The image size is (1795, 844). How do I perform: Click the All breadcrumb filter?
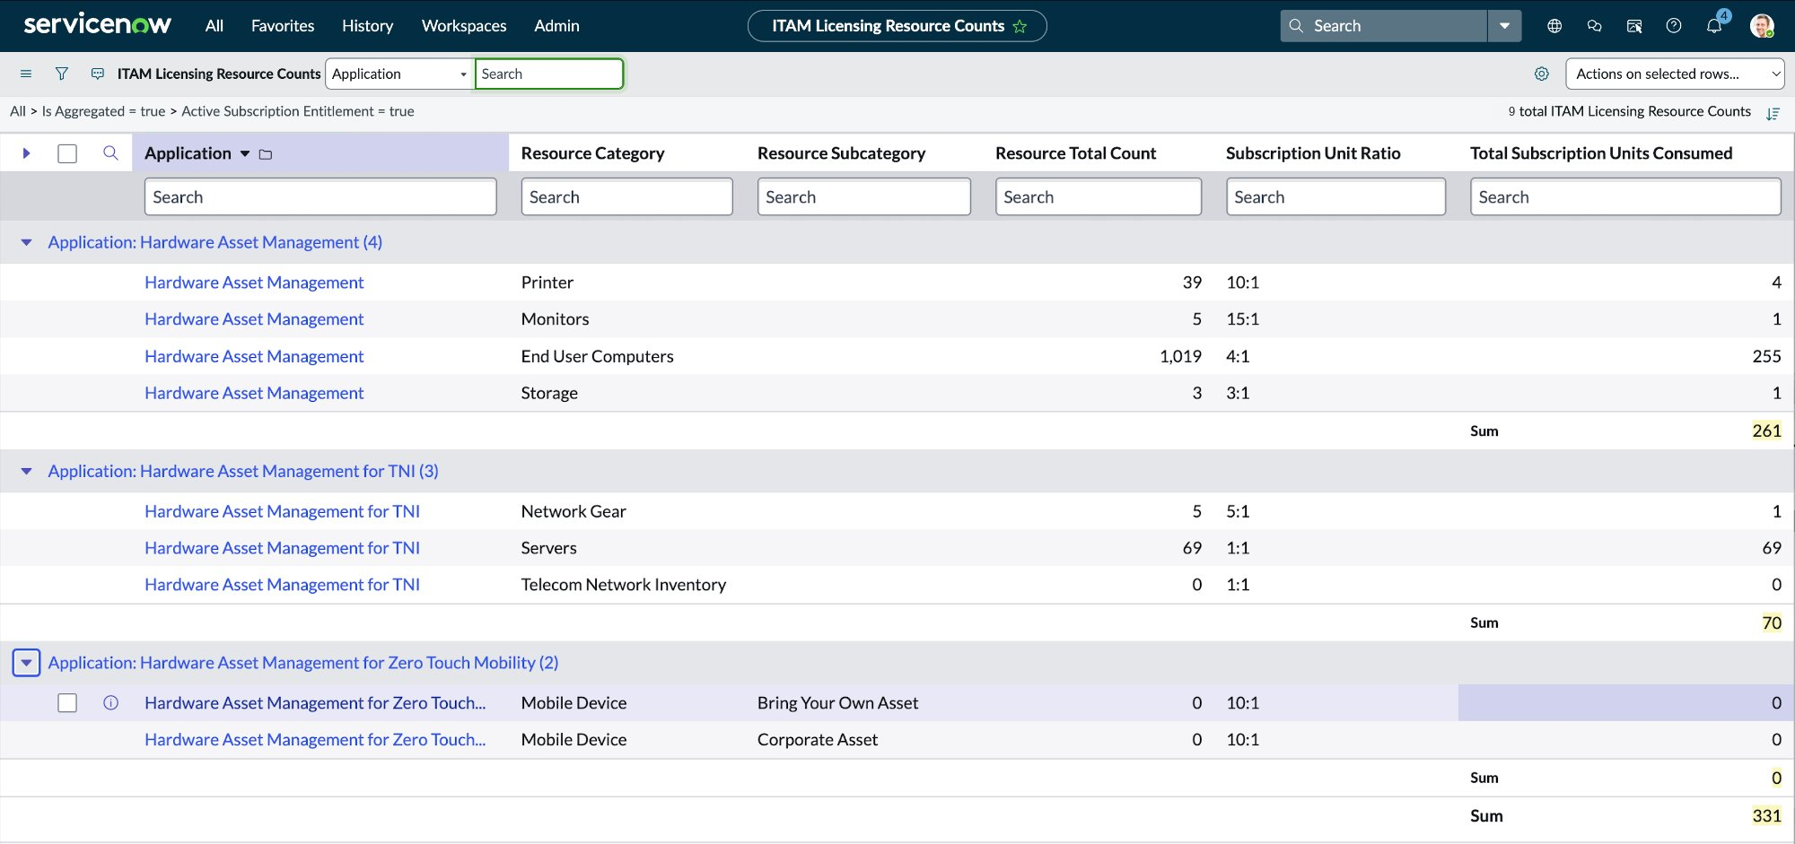pos(18,111)
